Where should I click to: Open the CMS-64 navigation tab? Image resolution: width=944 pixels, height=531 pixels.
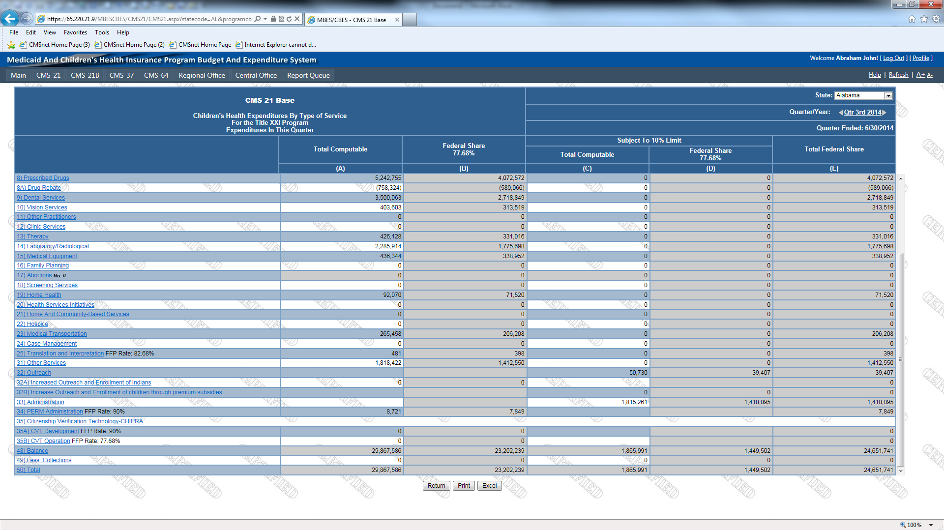[156, 75]
